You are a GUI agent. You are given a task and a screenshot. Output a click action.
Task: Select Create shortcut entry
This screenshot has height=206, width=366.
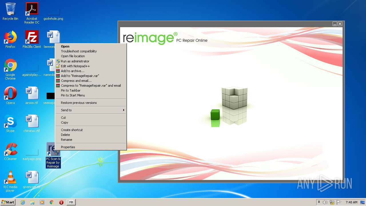tap(91, 130)
